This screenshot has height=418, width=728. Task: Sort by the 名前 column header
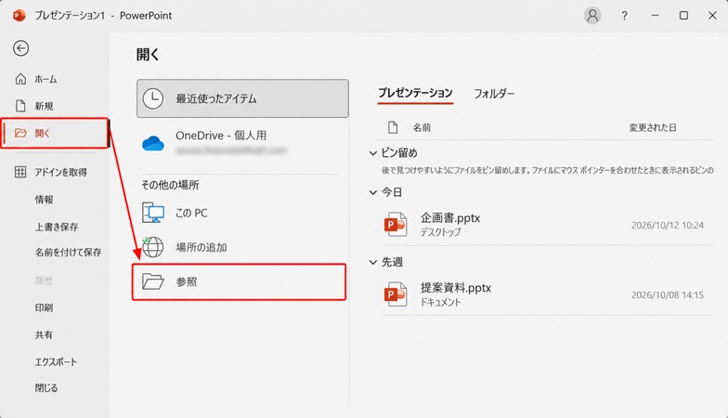(422, 128)
